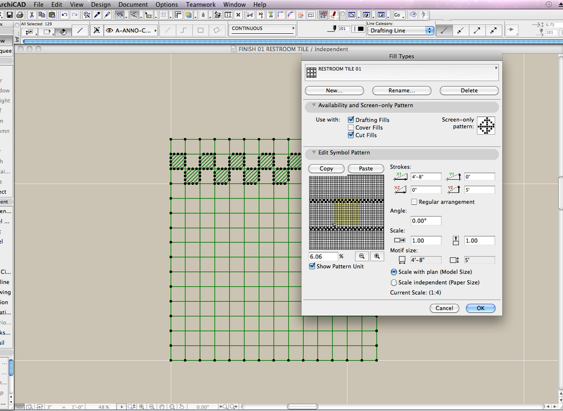Screen dimensions: 563x411
Task: Collapse the Edit Symbol Pattern section
Action: point(314,153)
